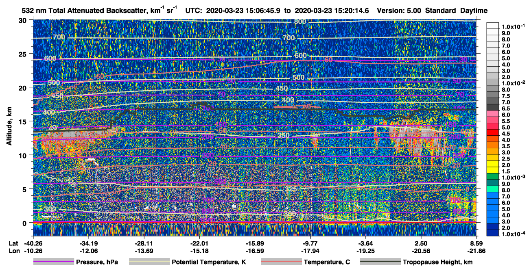Click the Potential Temperature, K legend swatch
The height and width of the screenshot is (271, 529).
click(x=149, y=262)
